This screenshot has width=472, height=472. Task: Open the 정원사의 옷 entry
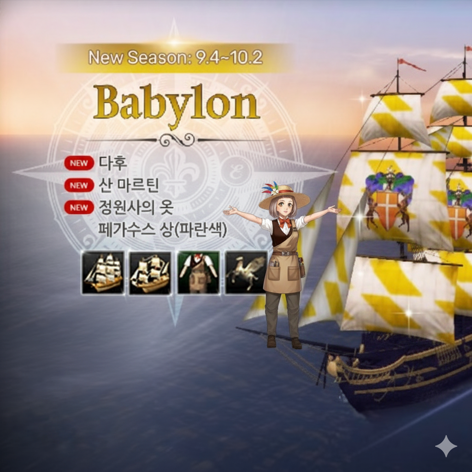[136, 207]
